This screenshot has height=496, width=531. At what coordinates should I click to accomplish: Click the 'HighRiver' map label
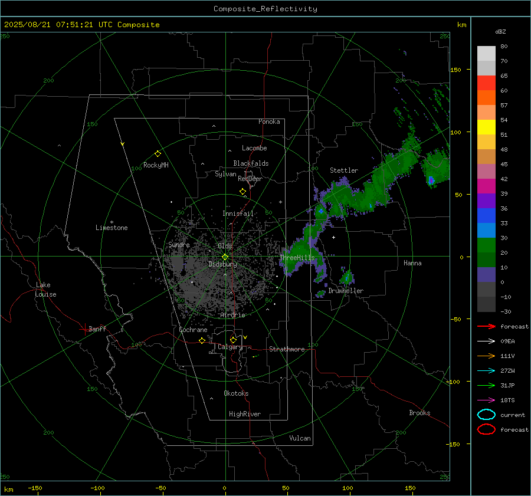(245, 414)
